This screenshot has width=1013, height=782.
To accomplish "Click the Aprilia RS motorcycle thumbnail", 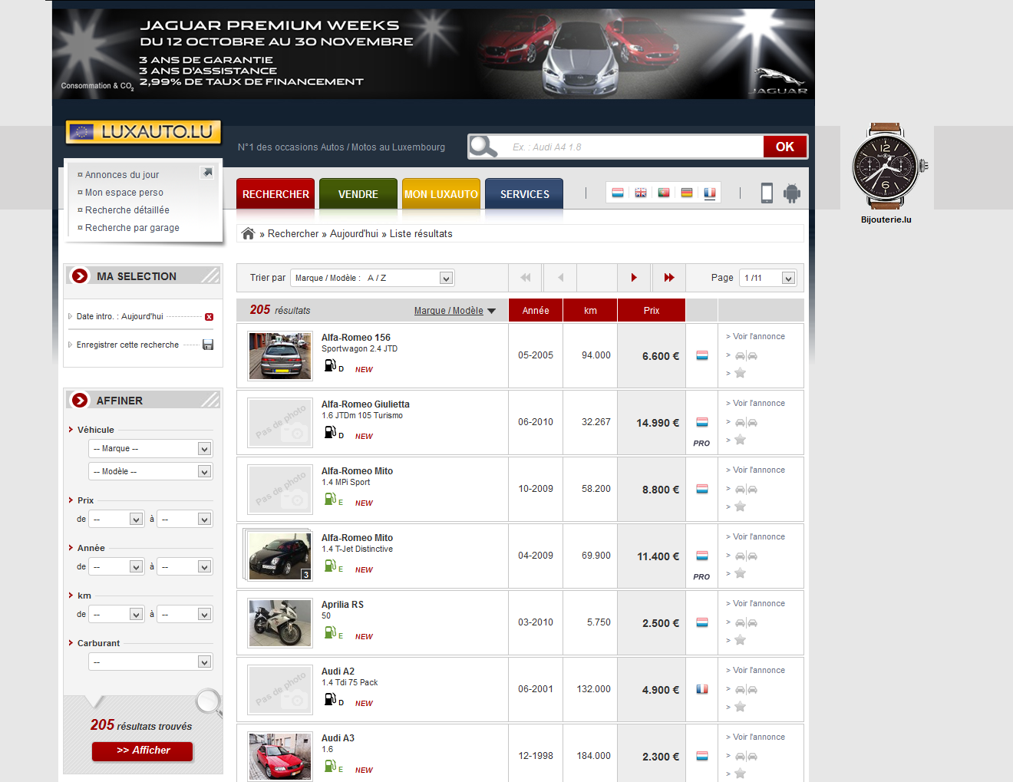I will click(x=280, y=623).
